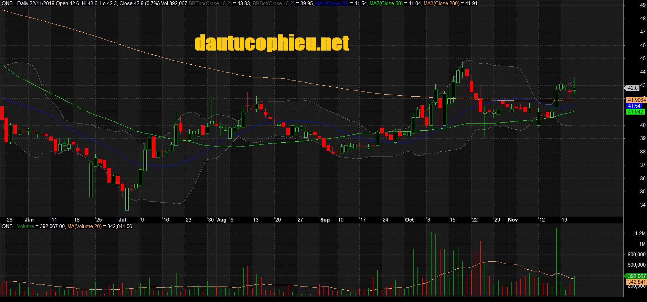This screenshot has width=647, height=302.
Task: Click the green MA2(Close,50) legend label
Action: coord(386,3)
